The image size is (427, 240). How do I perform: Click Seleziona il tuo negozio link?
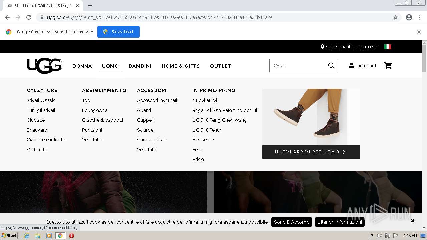351,47
